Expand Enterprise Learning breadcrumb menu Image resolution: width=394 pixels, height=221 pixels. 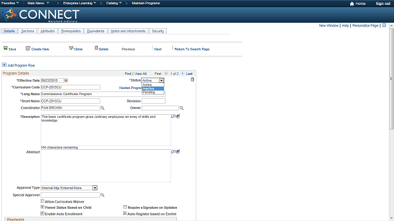(79, 3)
